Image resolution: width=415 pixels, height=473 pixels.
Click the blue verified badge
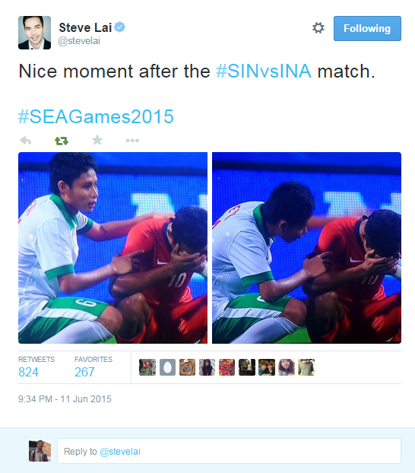coord(120,27)
